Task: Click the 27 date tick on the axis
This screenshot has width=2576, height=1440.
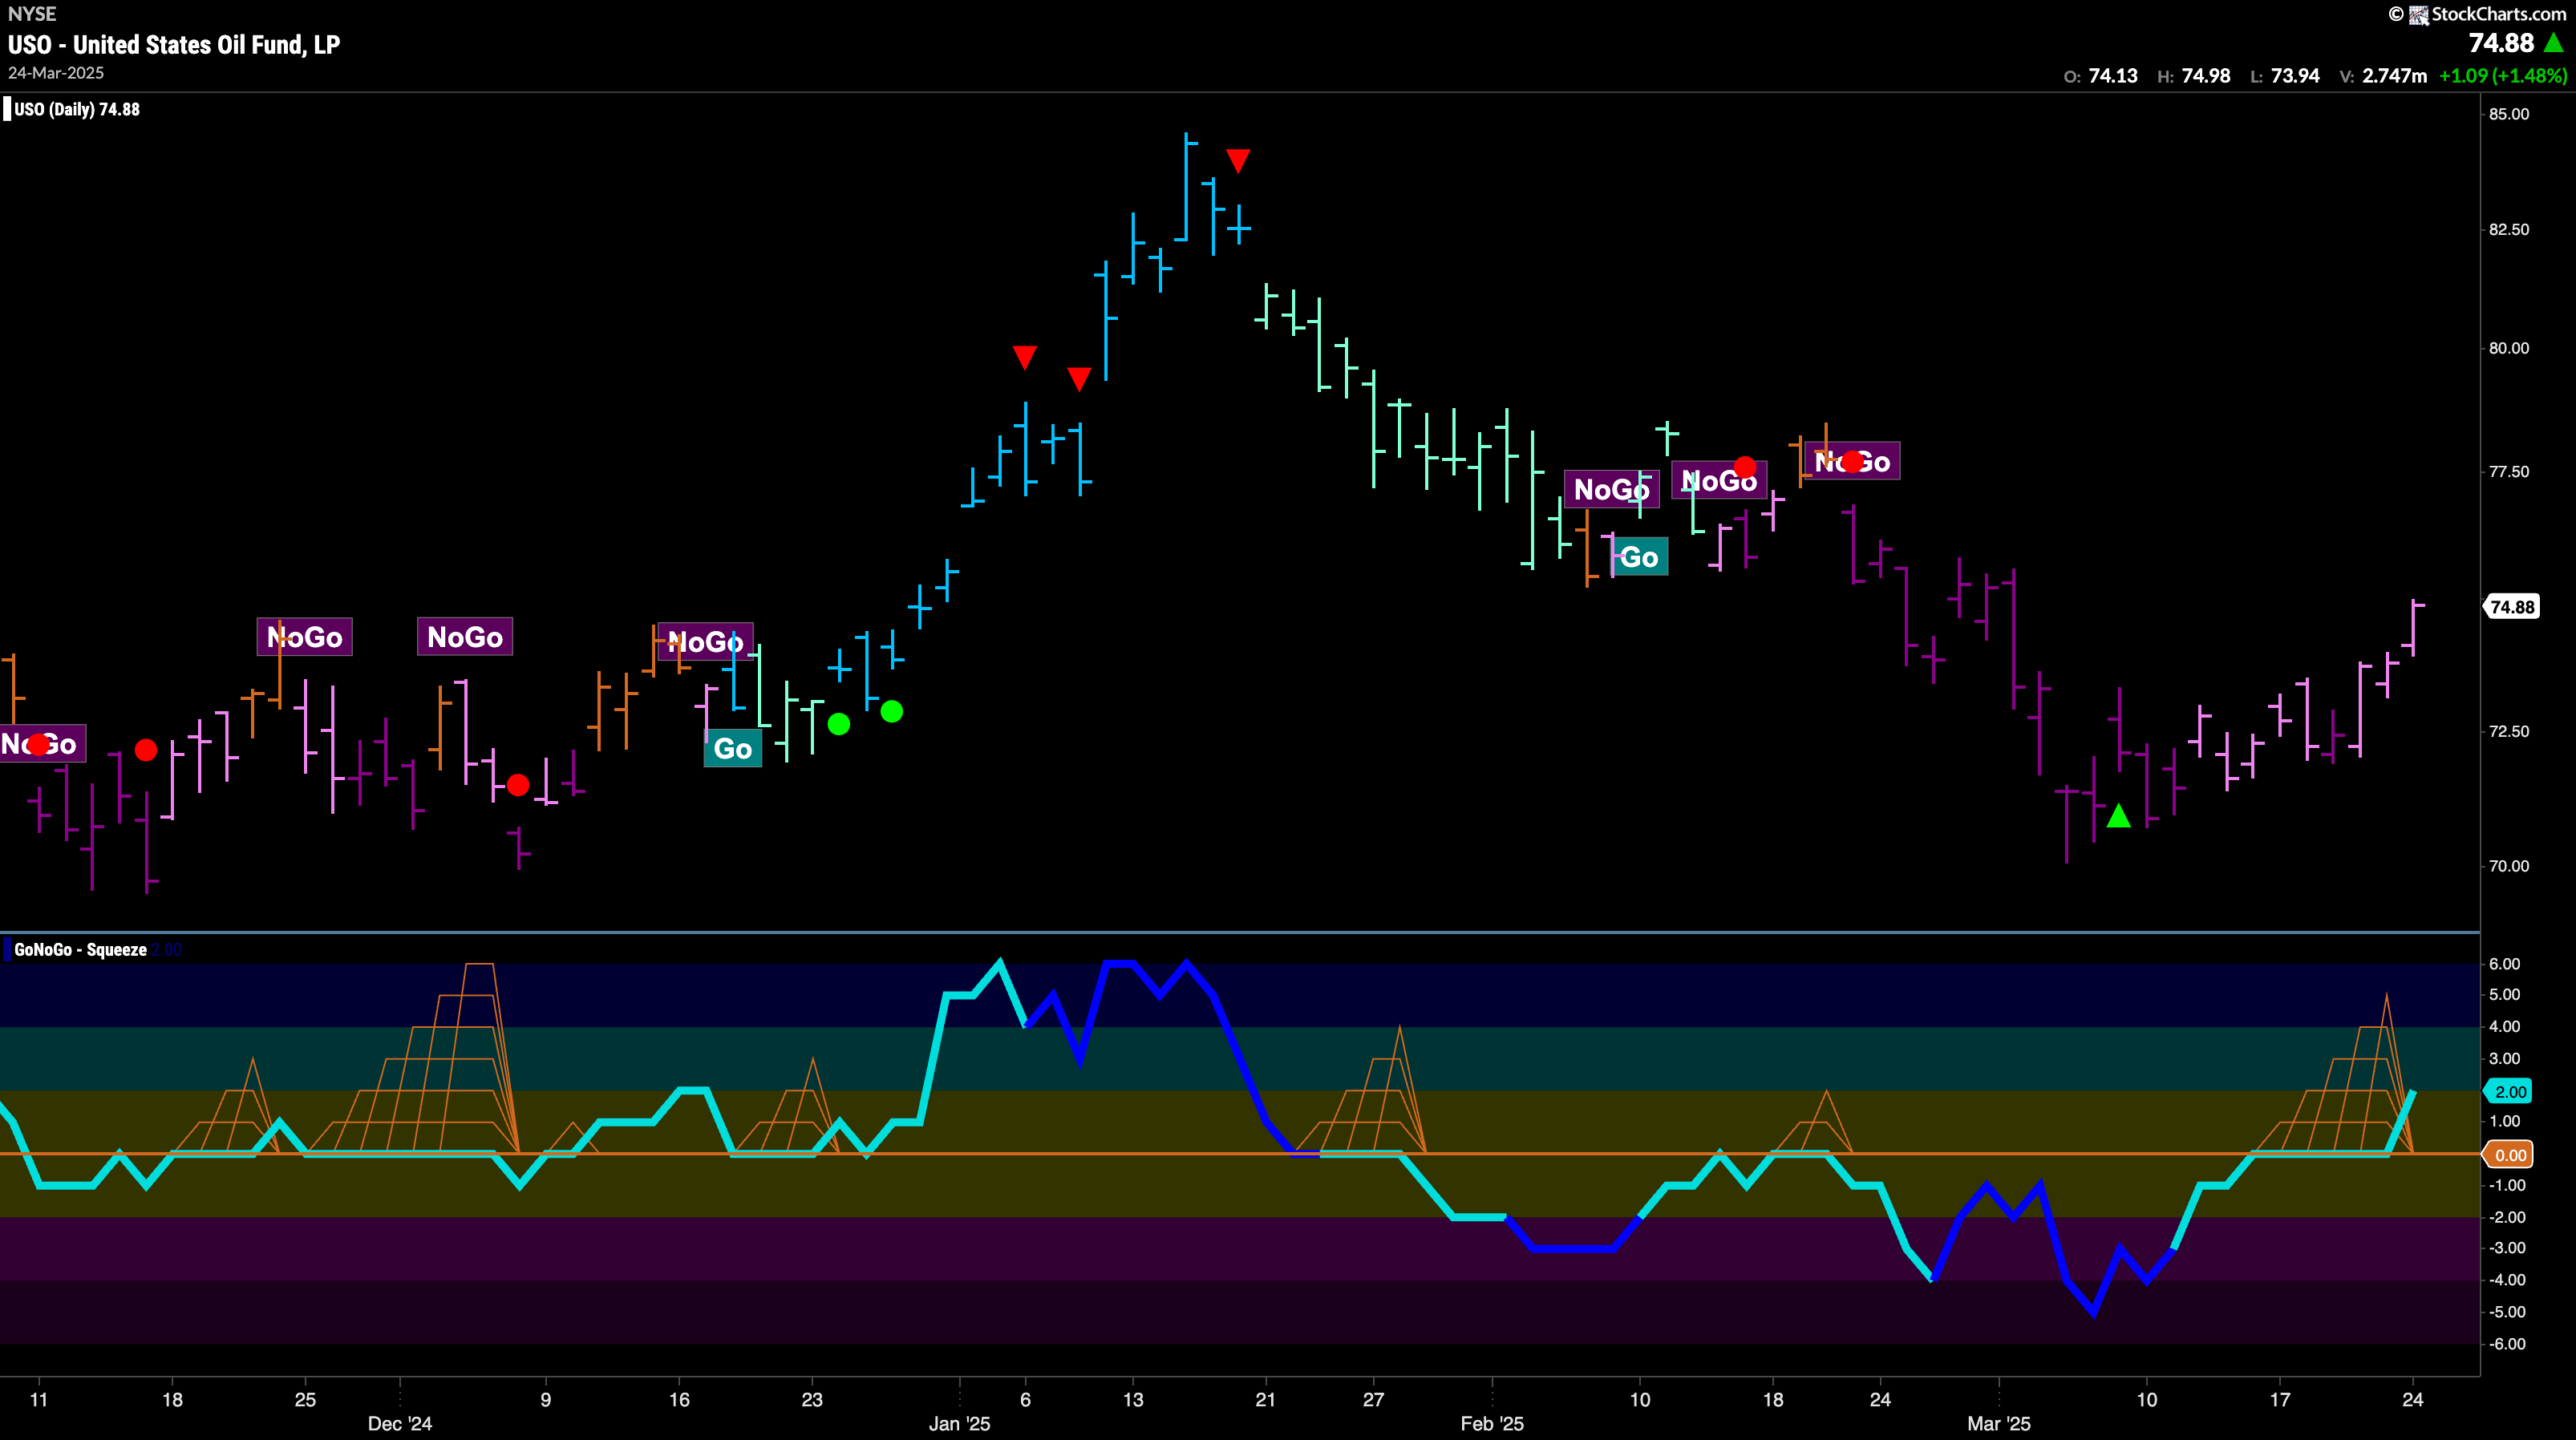Action: (1374, 1399)
